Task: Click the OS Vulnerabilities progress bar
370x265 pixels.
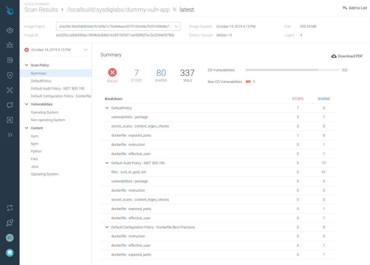Action: pos(293,70)
